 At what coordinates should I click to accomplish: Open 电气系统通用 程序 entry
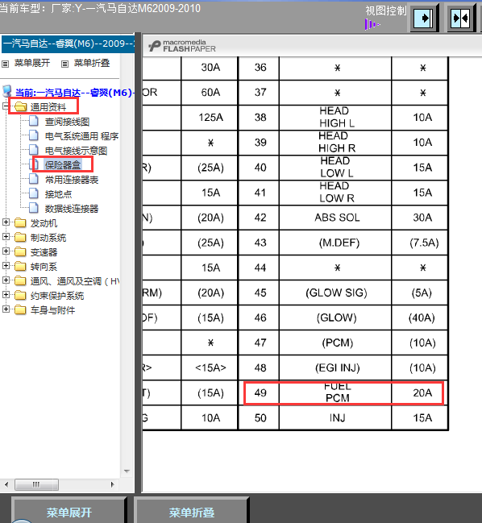click(81, 136)
